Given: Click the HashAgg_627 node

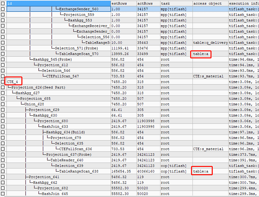Looking at the screenshot, I should 28,93.
